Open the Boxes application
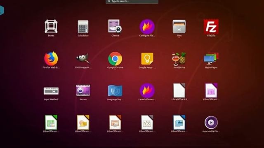This screenshot has width=264, height=148. [51, 26]
